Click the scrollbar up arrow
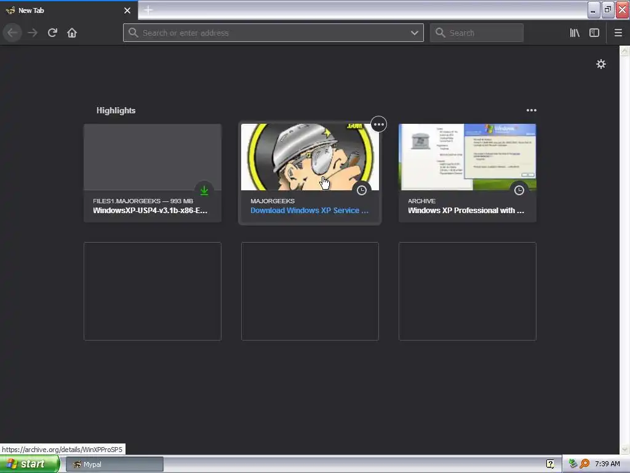Viewport: 630px width, 473px height. [624, 51]
